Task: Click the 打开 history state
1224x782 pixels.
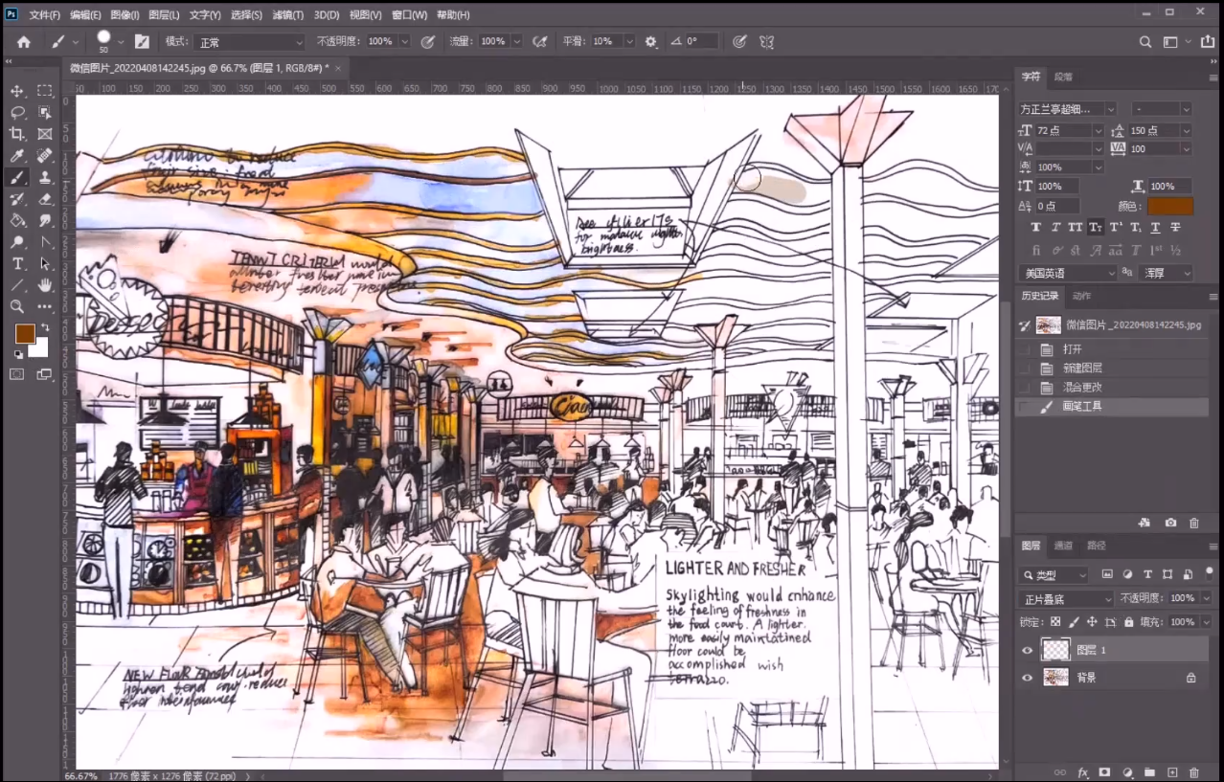Action: pyautogui.click(x=1072, y=349)
